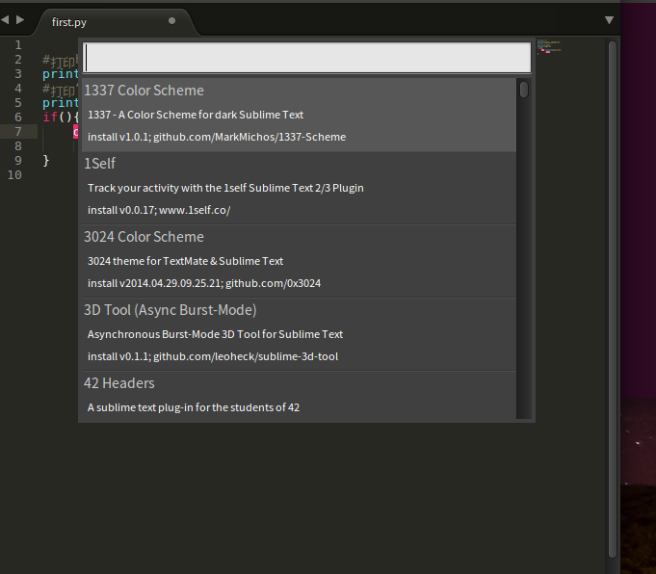This screenshot has height=574, width=656.
Task: Click line number 5 in gutter
Action: [x=18, y=102]
